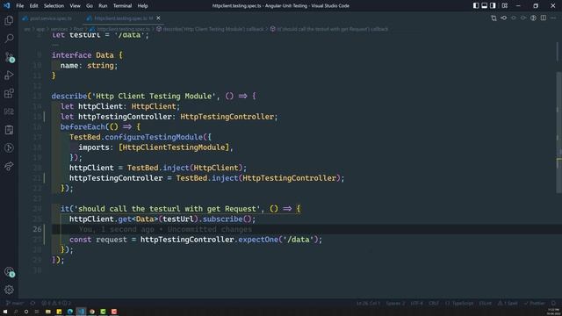The height and width of the screenshot is (316, 562).
Task: Click the UTF-8 encoding status item
Action: (x=417, y=303)
